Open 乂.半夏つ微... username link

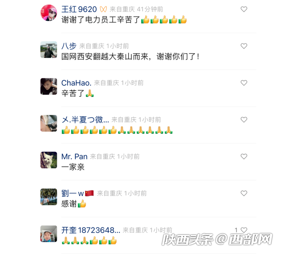[x=85, y=120]
